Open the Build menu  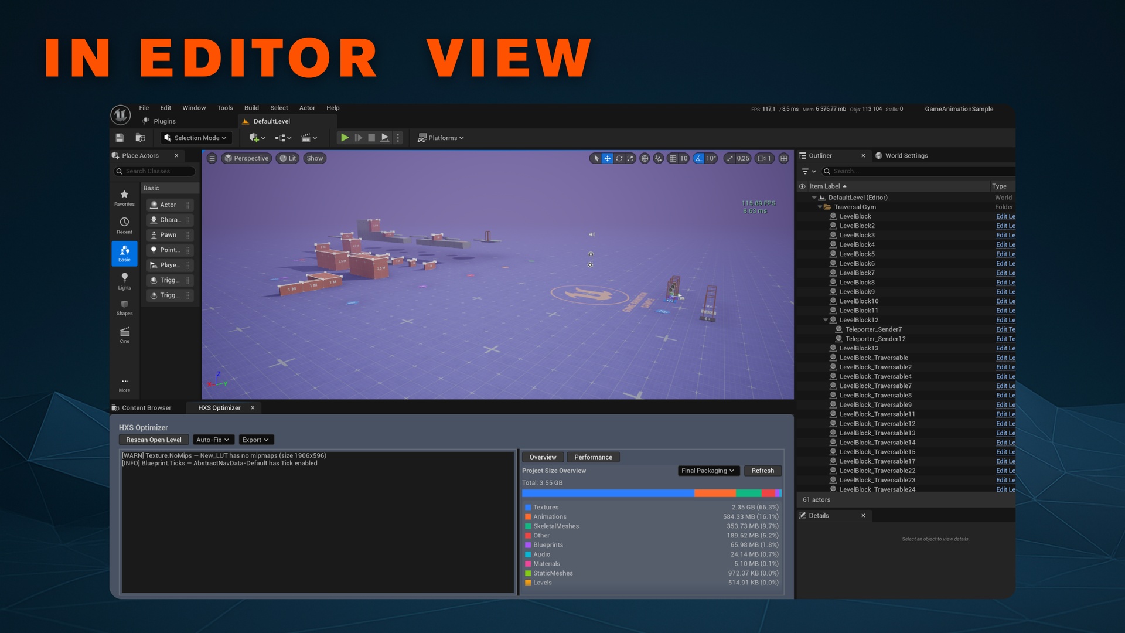251,108
